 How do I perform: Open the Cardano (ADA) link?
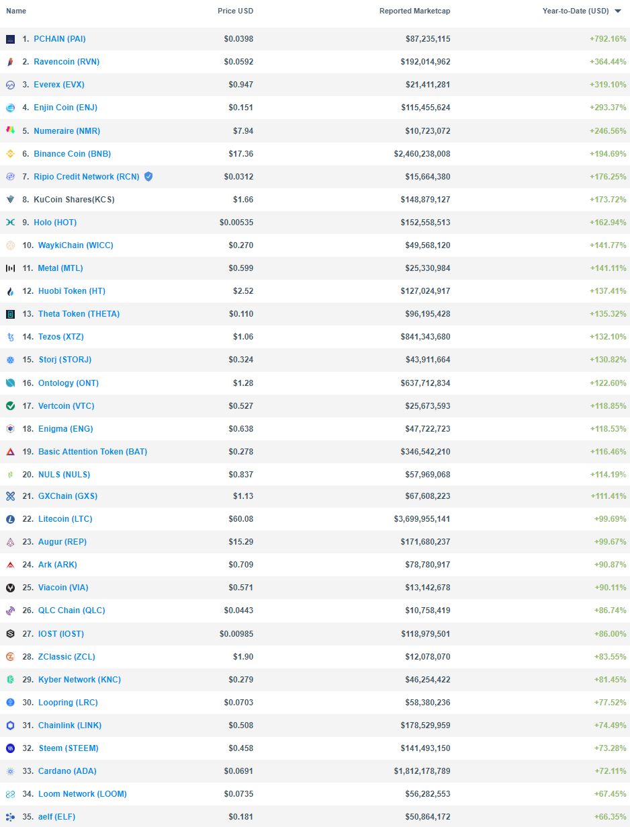[x=67, y=771]
